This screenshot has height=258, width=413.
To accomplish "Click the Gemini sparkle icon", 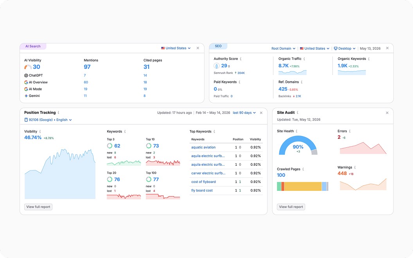I will pyautogui.click(x=26, y=96).
